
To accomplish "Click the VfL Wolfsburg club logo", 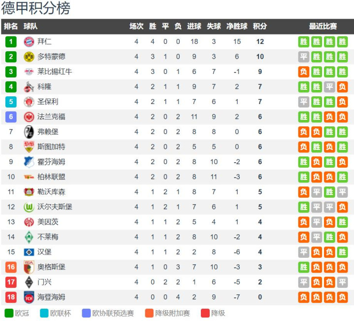I will 29,207.
